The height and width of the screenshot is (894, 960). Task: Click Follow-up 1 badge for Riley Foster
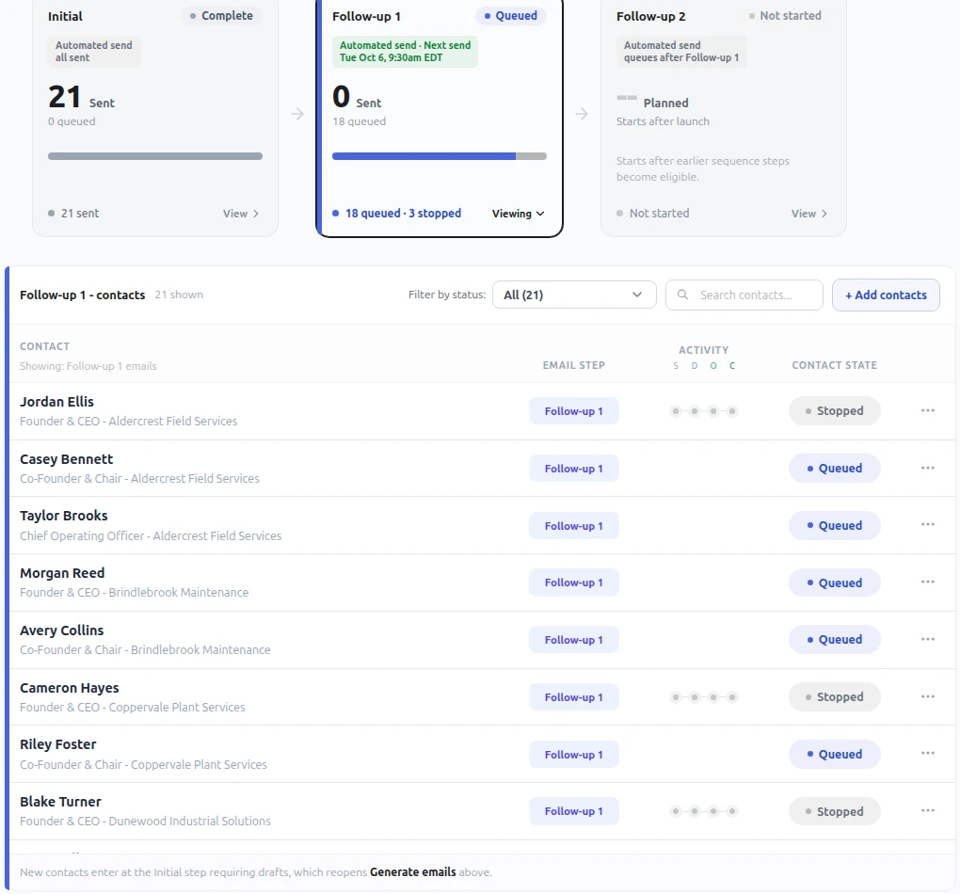click(574, 755)
